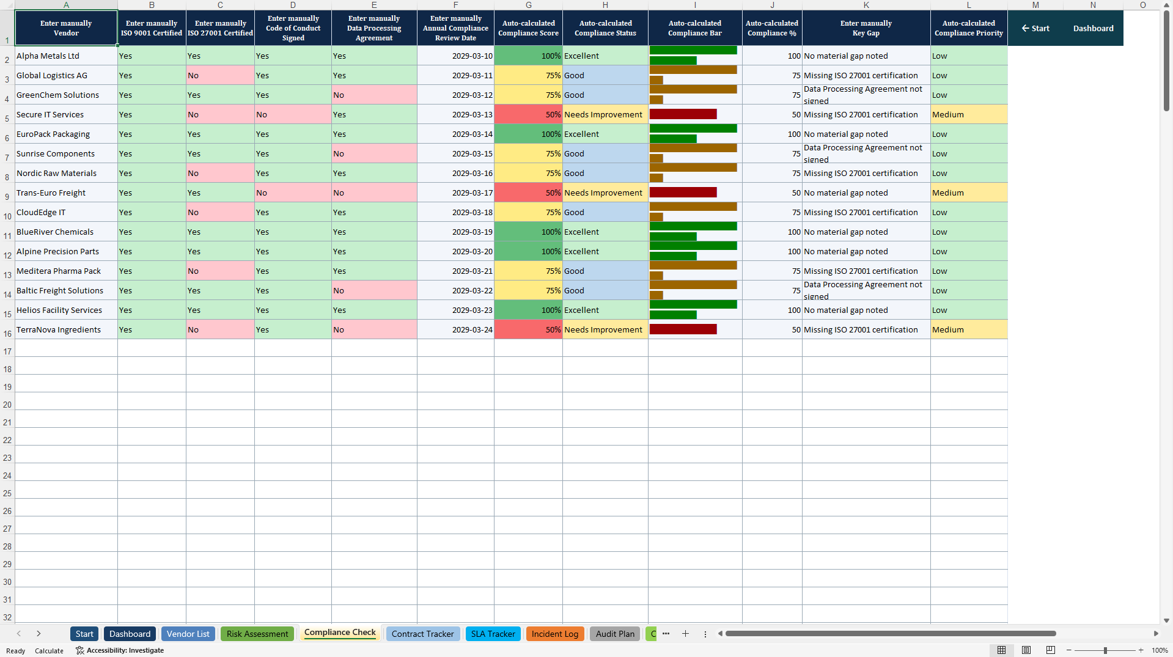The width and height of the screenshot is (1173, 657).
Task: Switch to Risk Assessment sheet tab
Action: 257,634
